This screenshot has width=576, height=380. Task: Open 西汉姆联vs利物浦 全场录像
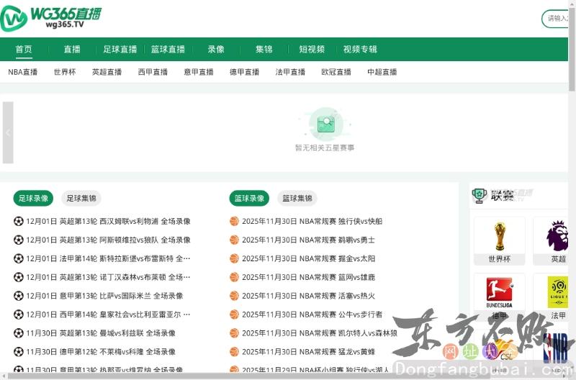pyautogui.click(x=109, y=222)
